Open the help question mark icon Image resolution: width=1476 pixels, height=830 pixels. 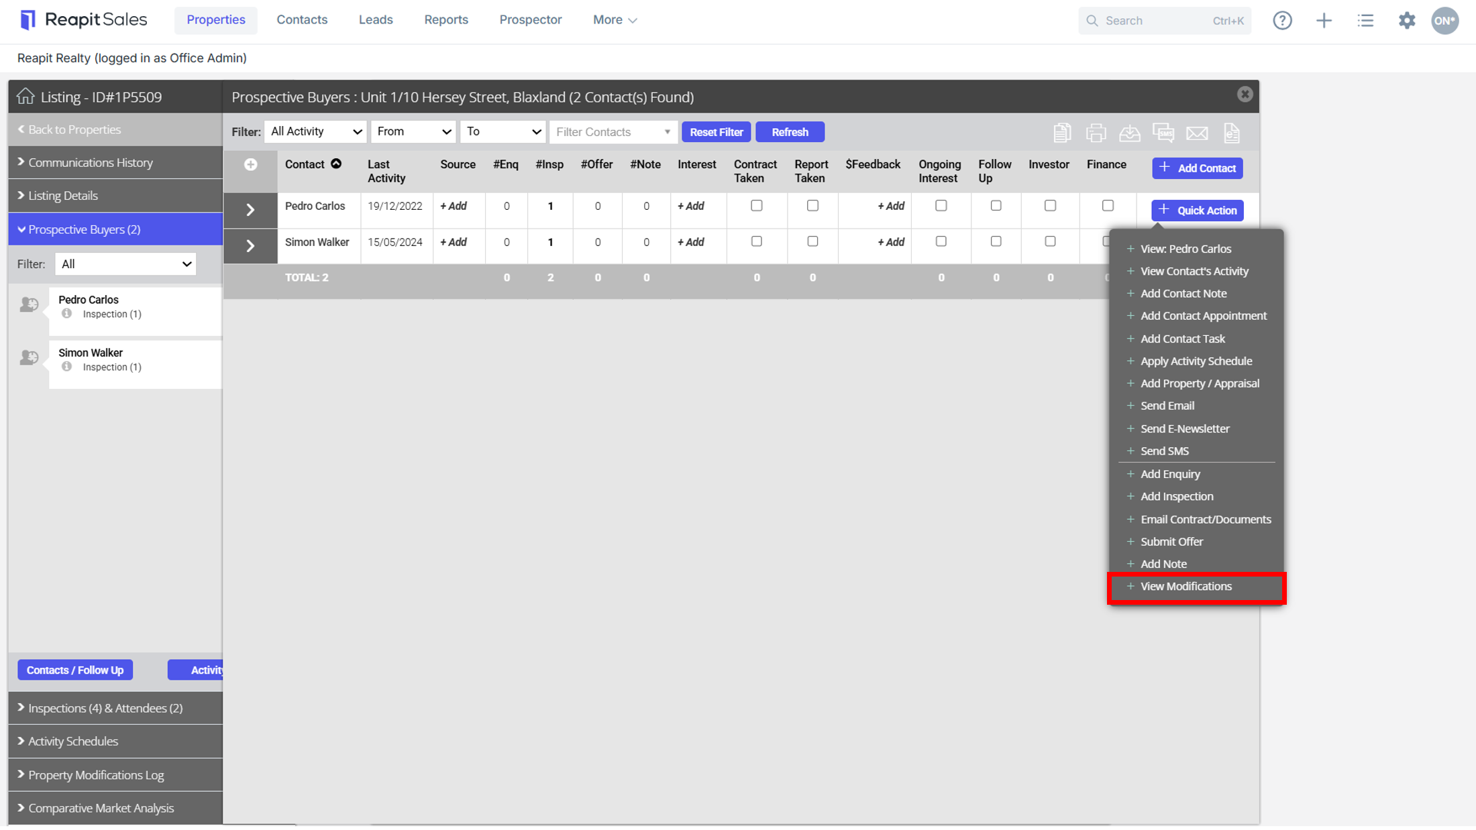(1282, 20)
